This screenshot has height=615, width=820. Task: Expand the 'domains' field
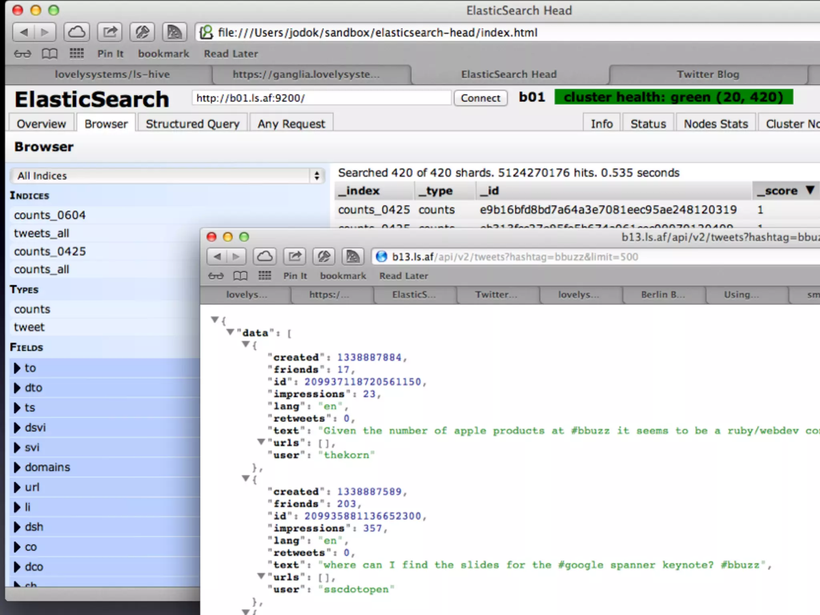(17, 467)
